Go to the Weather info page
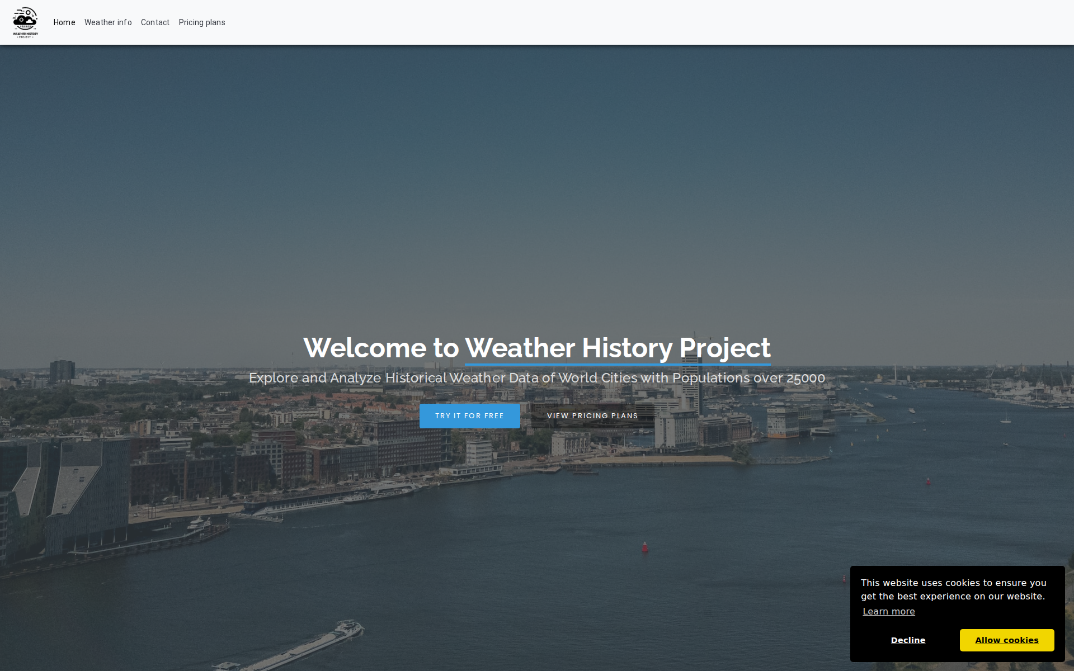This screenshot has height=671, width=1074. pos(108,22)
